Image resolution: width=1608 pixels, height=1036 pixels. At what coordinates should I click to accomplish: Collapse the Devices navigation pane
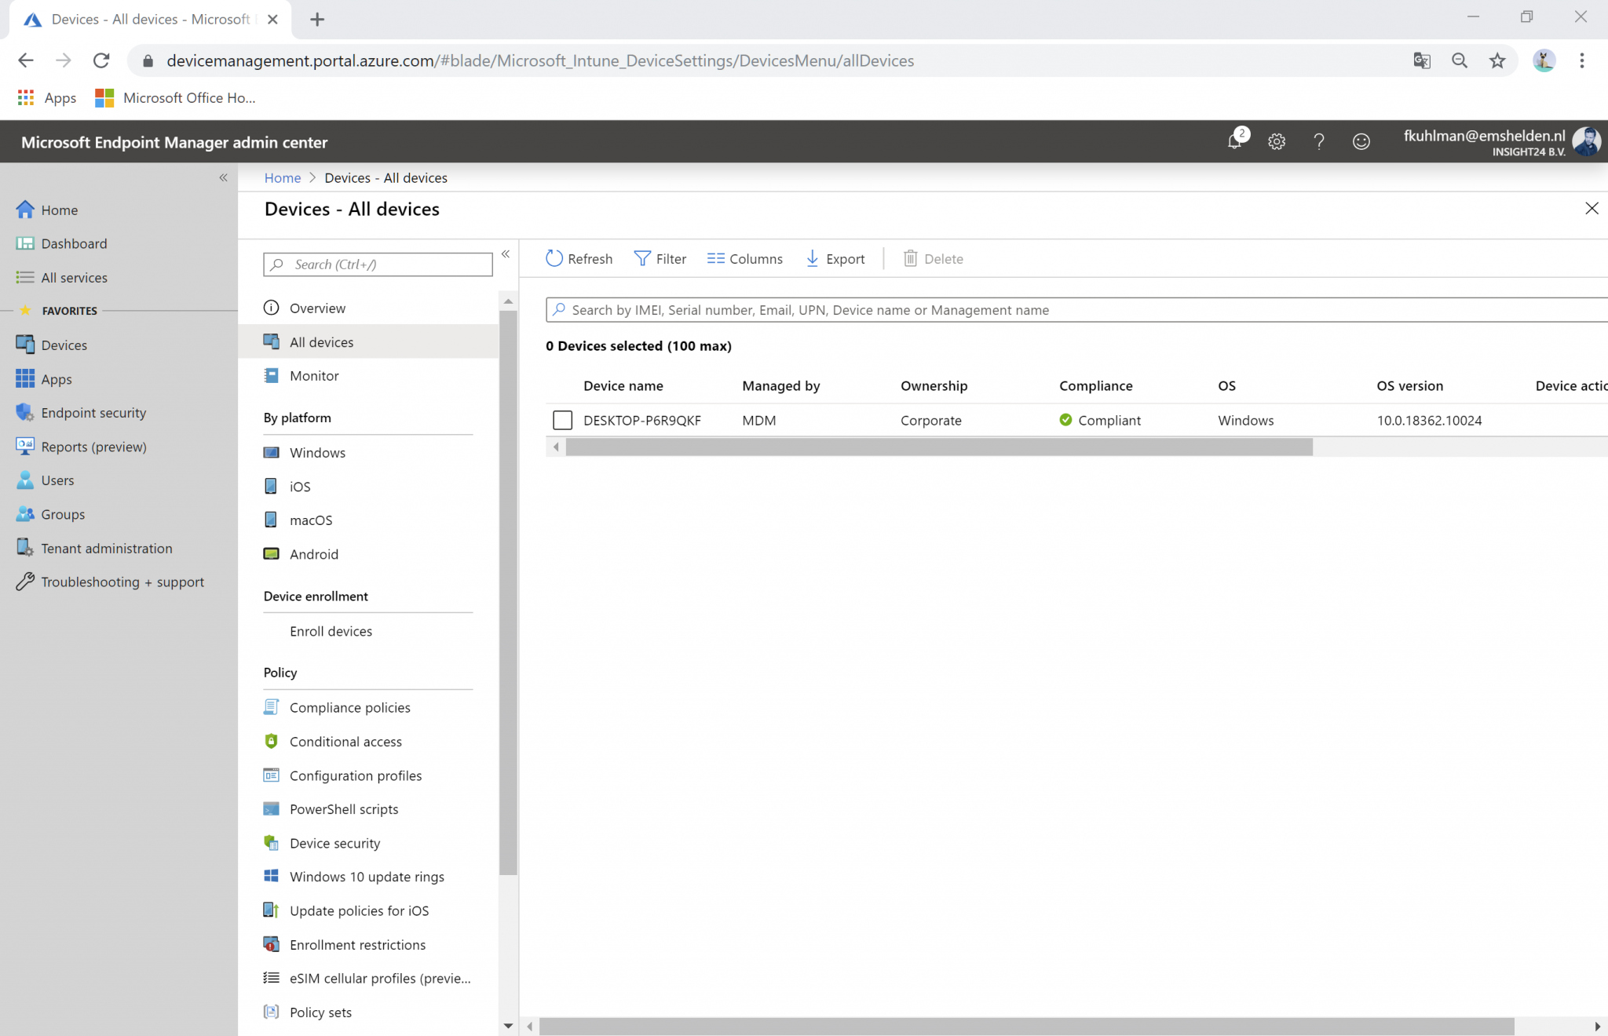(x=506, y=254)
